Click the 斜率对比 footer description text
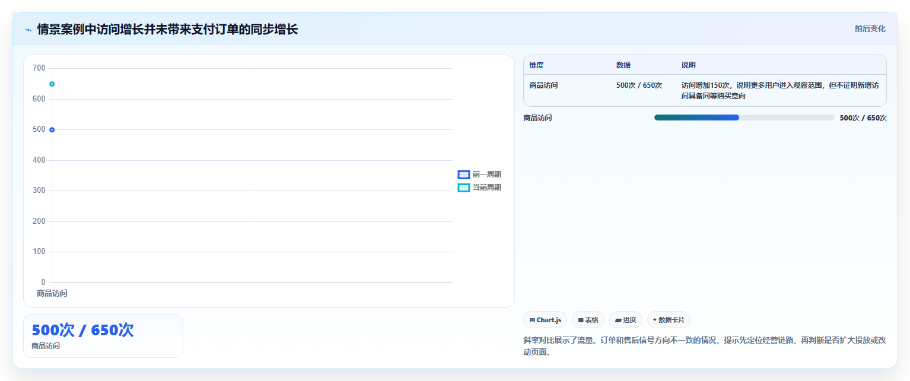 tap(705, 346)
